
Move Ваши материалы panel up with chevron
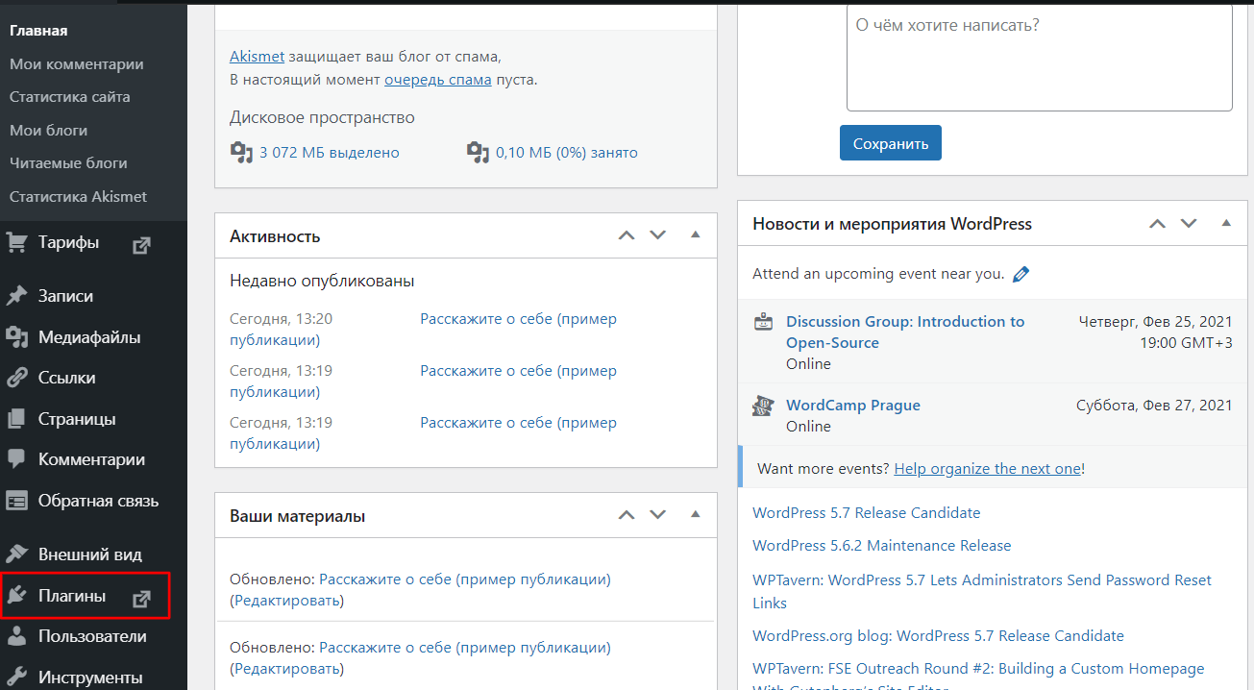coord(627,515)
